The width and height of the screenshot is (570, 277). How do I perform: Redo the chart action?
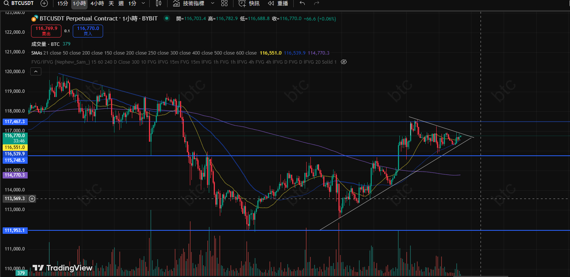coord(316,3)
